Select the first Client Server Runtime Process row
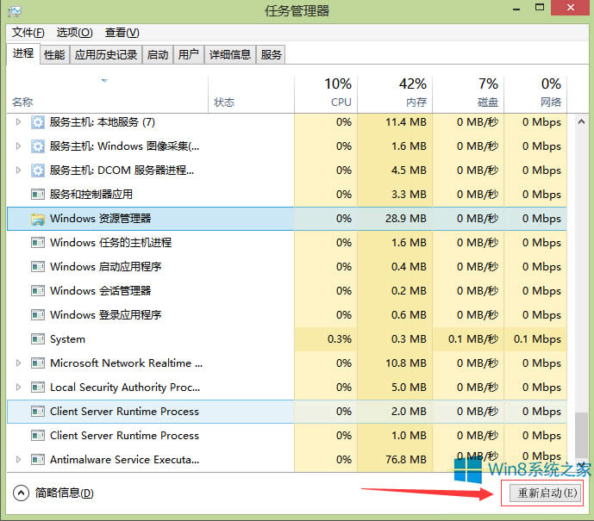 [x=124, y=412]
